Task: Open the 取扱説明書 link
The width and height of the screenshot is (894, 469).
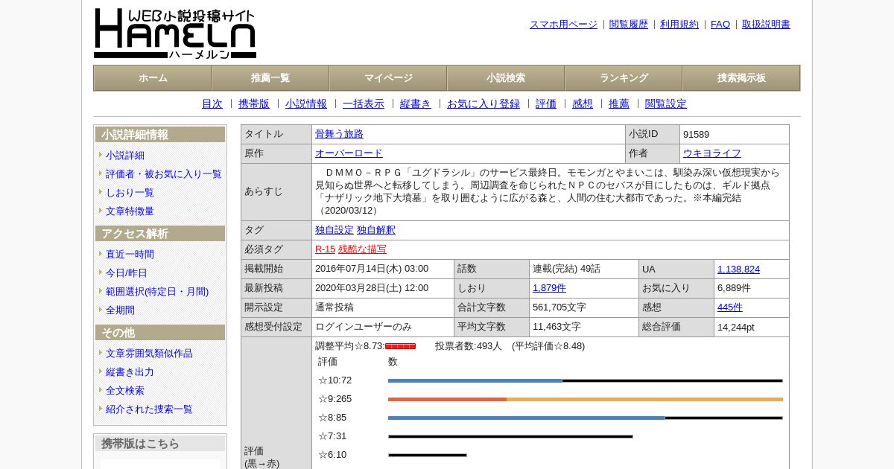Action: click(x=766, y=25)
